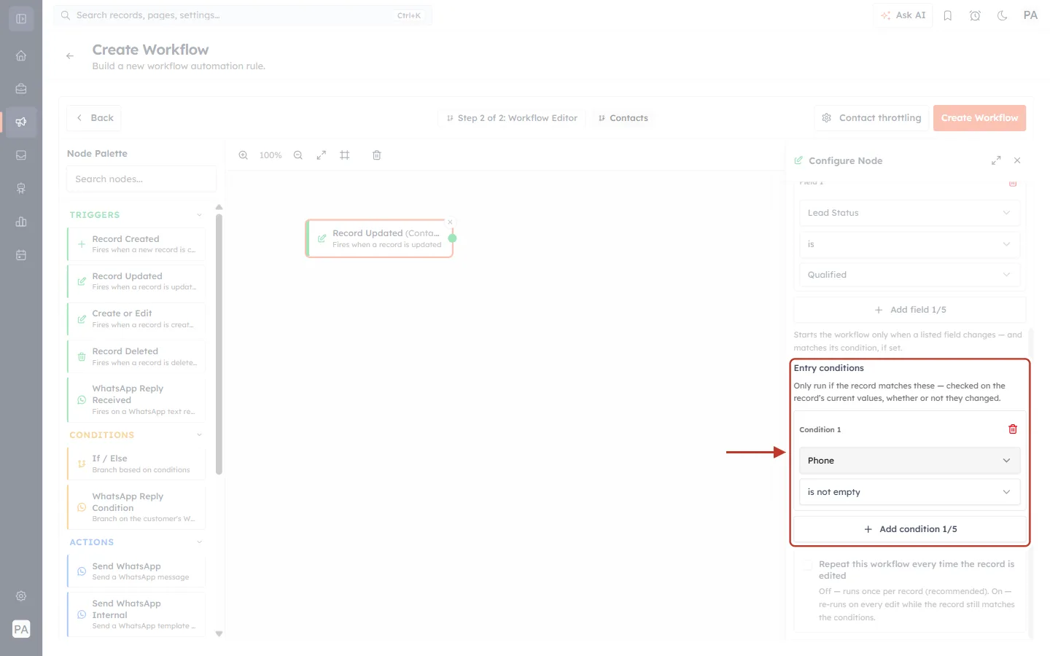Zoom out on the workflow canvas
This screenshot has width=1050, height=656.
click(x=298, y=155)
